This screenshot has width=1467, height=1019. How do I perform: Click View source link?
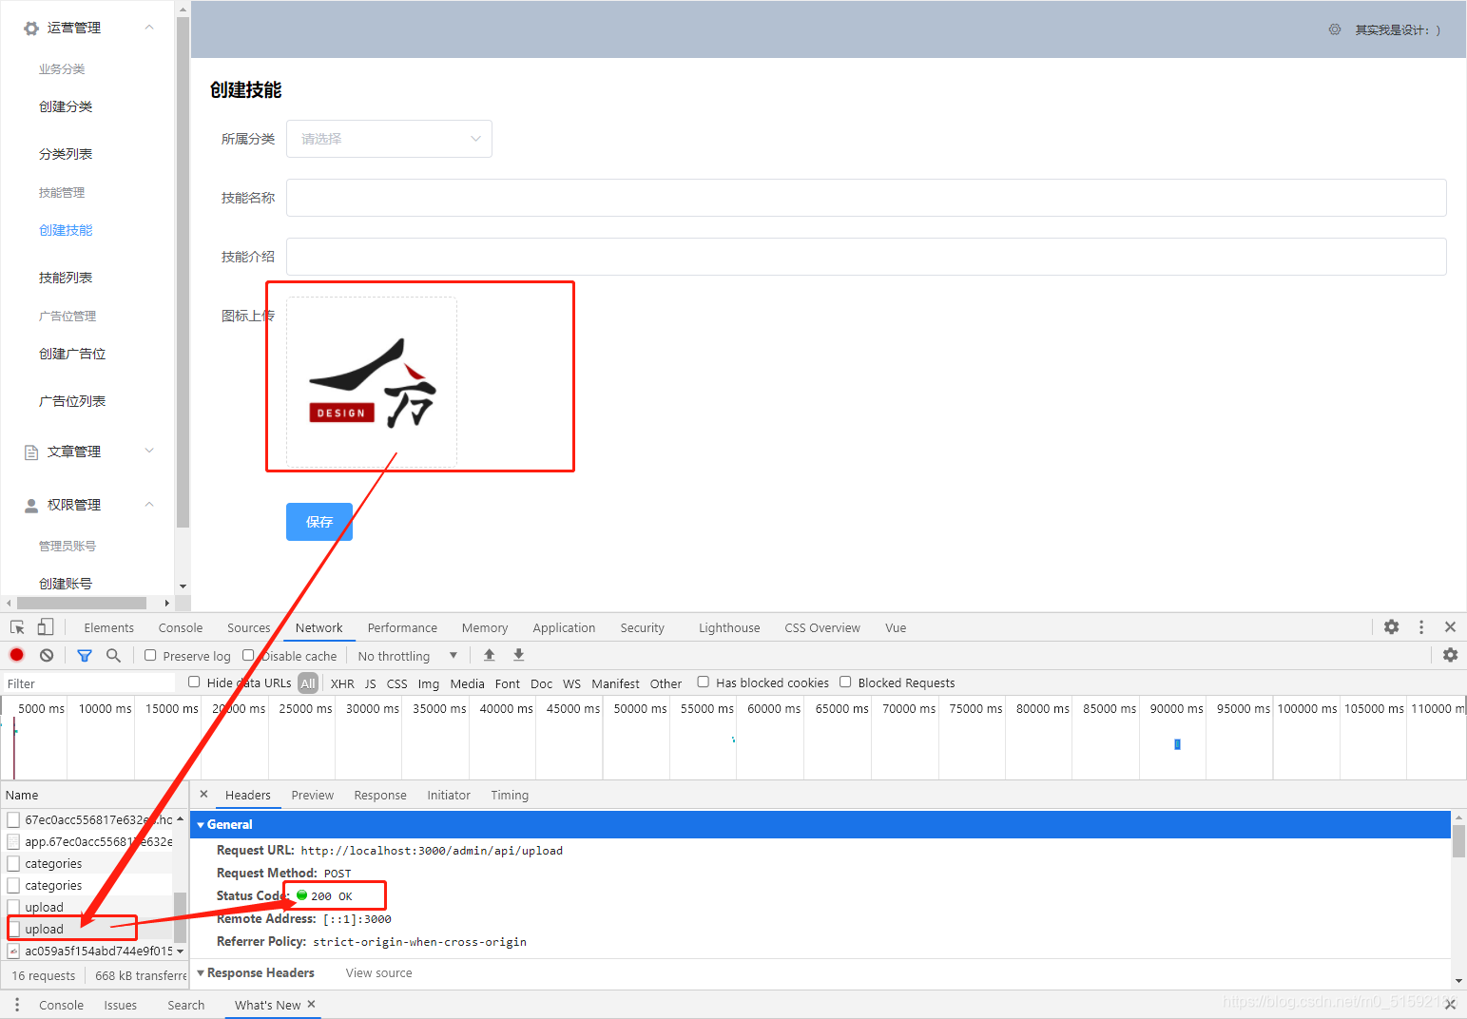pyautogui.click(x=378, y=972)
